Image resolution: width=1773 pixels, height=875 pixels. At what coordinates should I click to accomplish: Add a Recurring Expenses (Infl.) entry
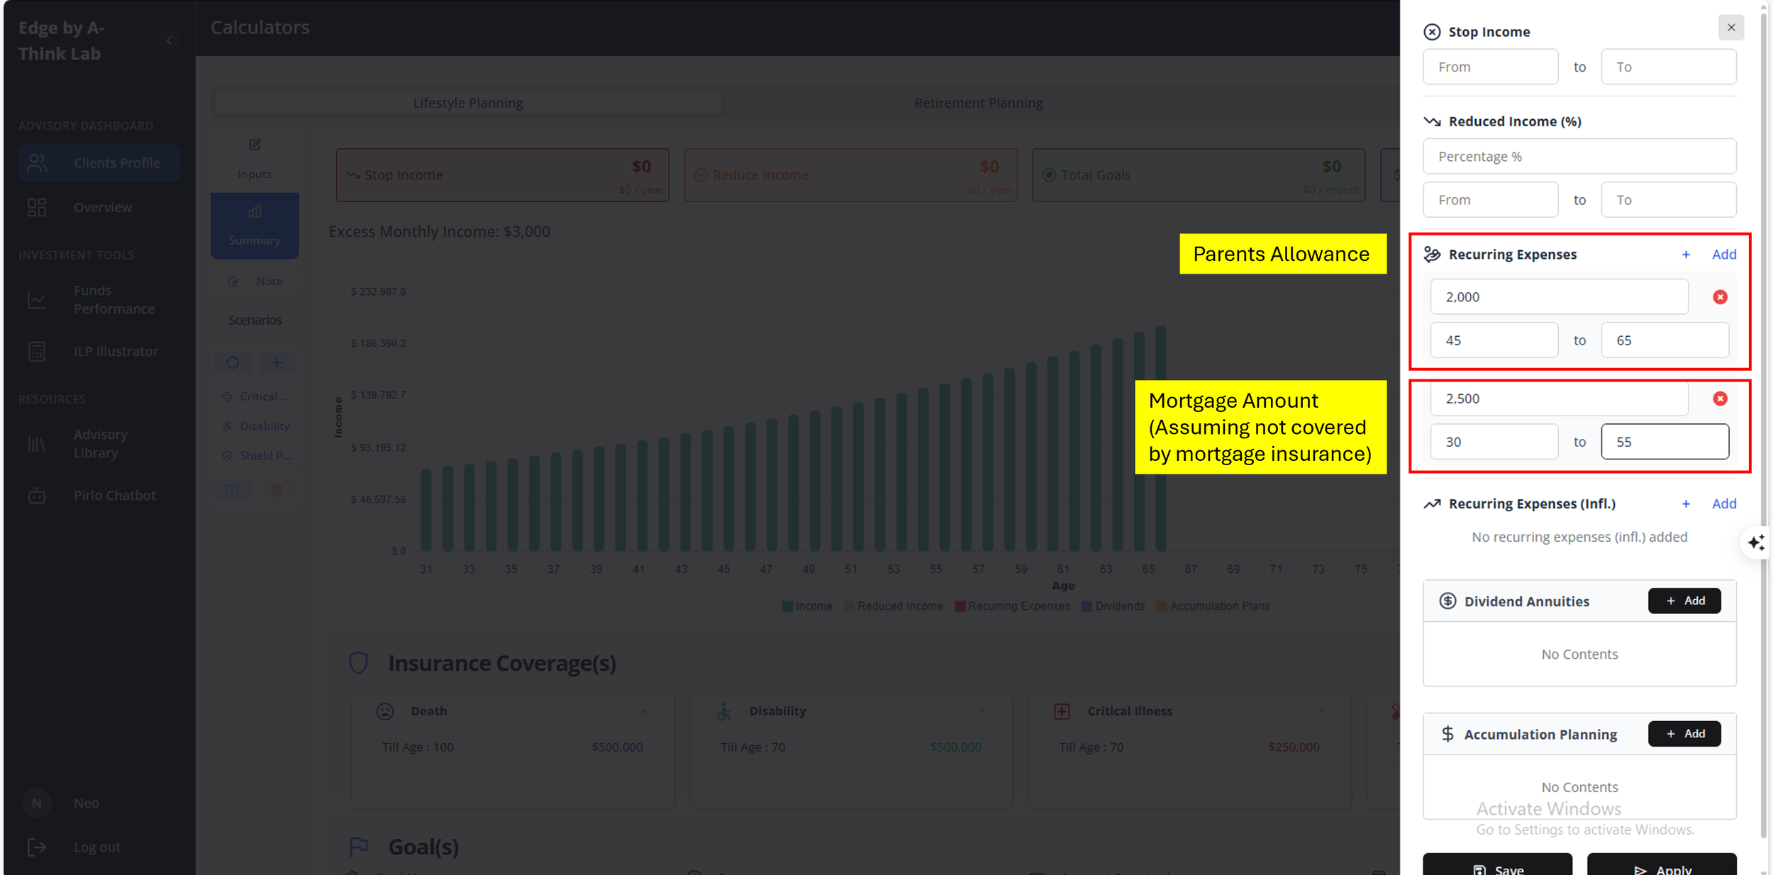1709,503
